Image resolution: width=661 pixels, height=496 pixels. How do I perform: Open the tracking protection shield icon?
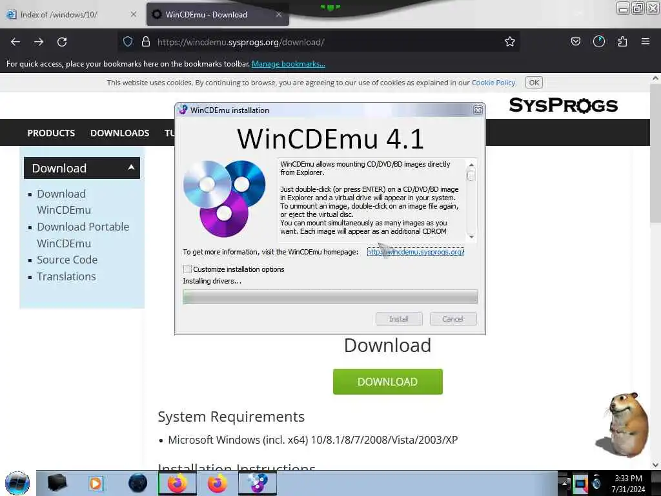pos(128,42)
